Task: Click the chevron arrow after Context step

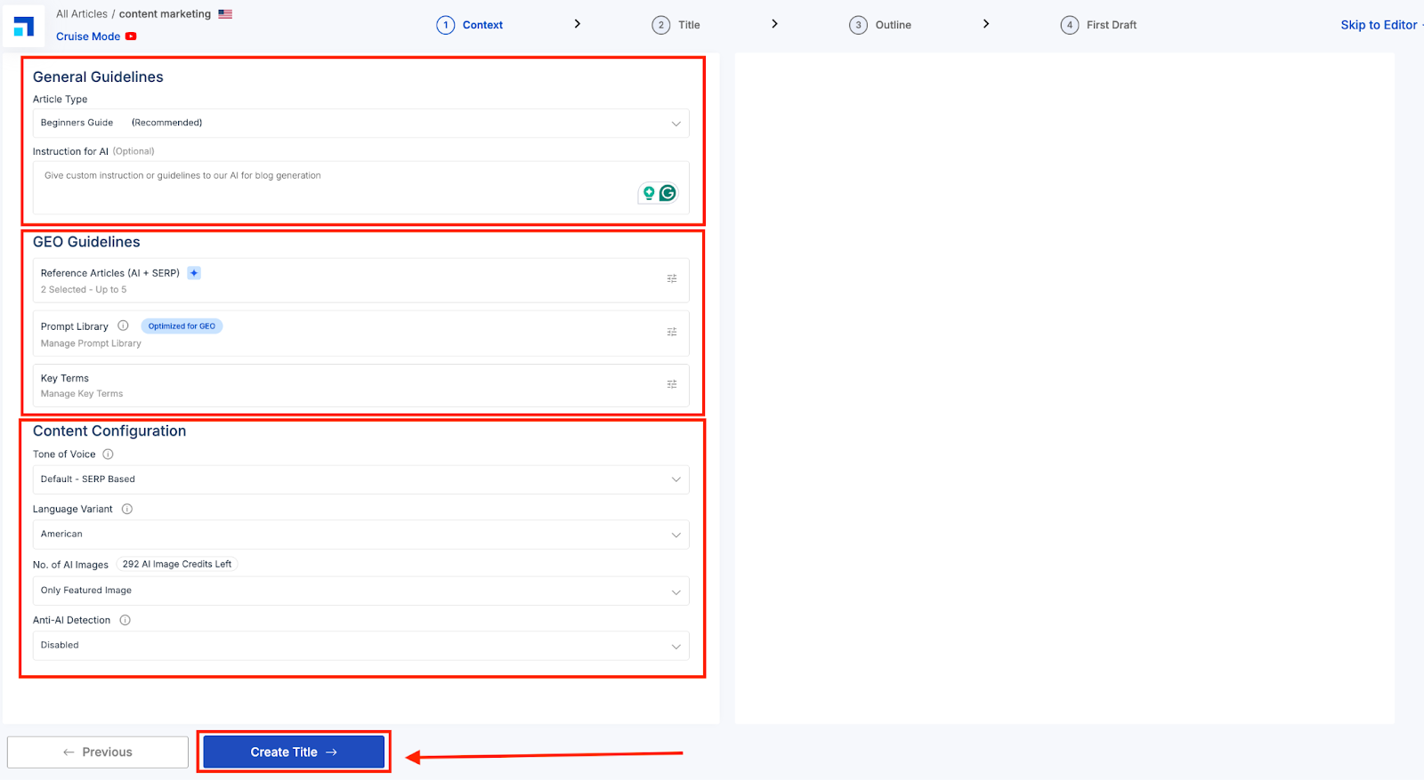Action: (578, 24)
